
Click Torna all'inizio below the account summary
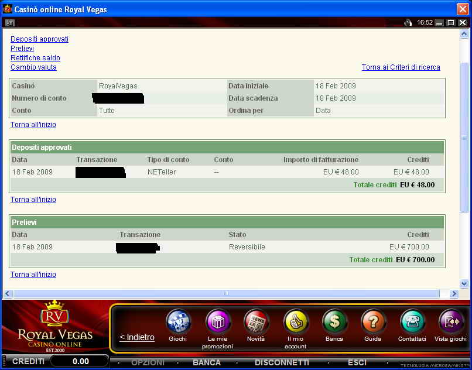click(33, 125)
